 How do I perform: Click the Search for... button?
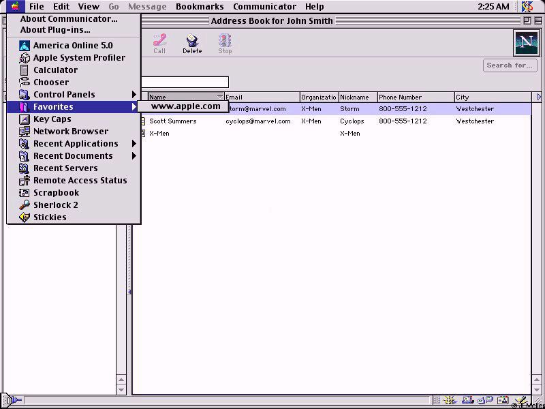[509, 65]
